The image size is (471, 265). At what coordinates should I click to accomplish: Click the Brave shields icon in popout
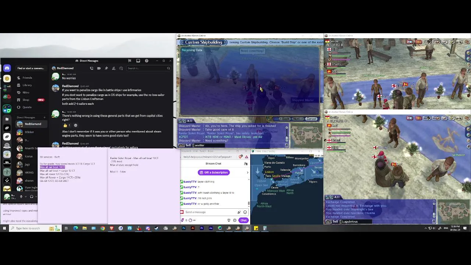241,157
